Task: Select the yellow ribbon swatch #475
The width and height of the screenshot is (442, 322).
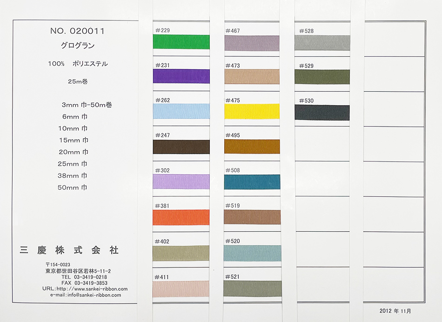Action: point(252,111)
